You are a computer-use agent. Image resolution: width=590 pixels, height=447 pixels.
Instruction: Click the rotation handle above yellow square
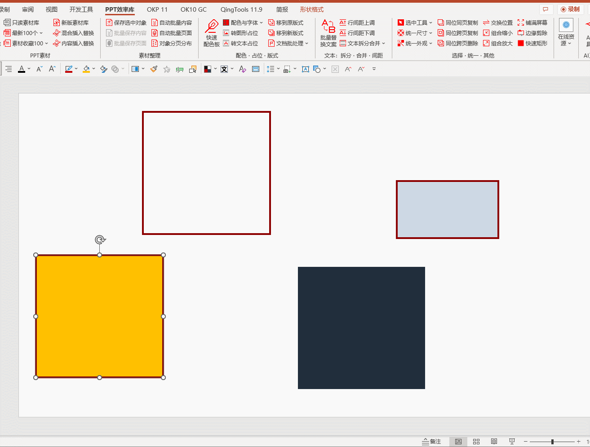coord(100,239)
